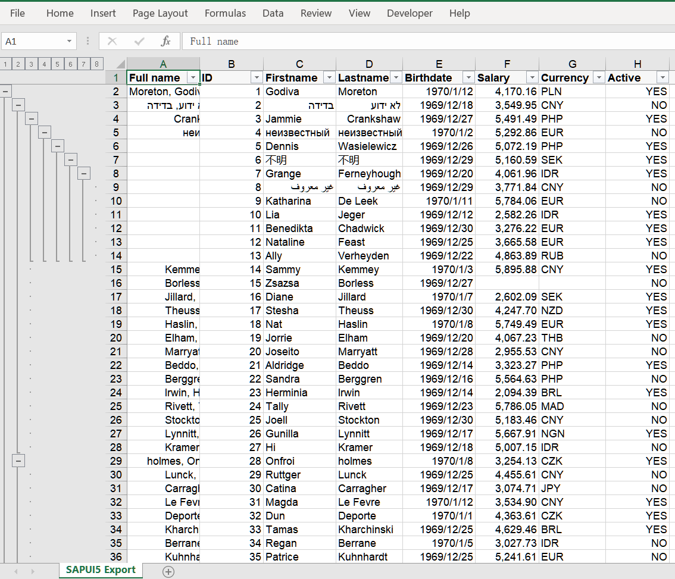Show outline level 4
Image resolution: width=675 pixels, height=579 pixels.
44,64
